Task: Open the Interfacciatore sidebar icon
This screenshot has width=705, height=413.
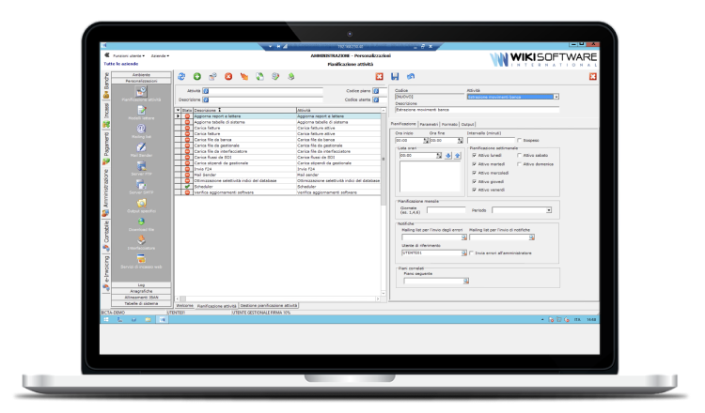Action: coord(141,242)
